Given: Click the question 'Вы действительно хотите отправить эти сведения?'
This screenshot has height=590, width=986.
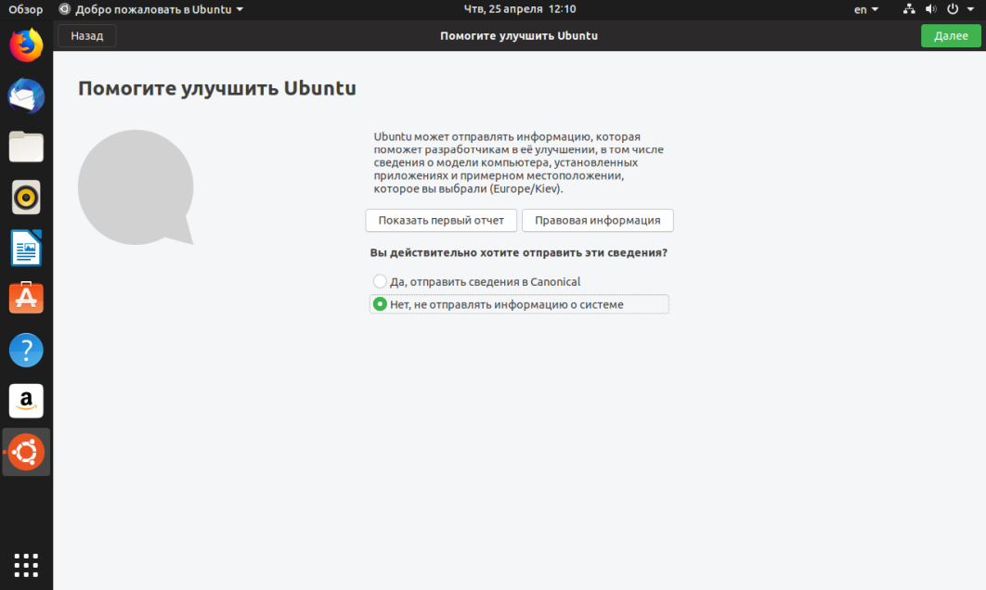Looking at the screenshot, I should pos(519,252).
